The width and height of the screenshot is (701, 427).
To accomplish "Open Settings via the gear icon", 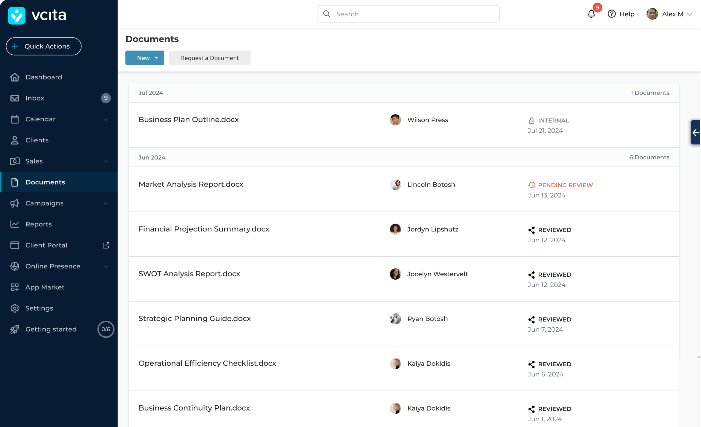I will point(15,308).
